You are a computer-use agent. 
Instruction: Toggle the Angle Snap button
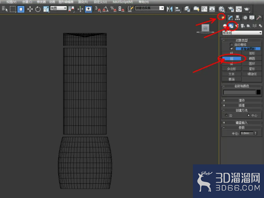tap(106, 9)
